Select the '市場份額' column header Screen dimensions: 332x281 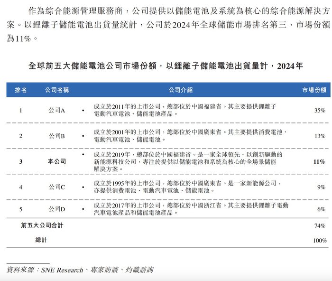tap(314, 90)
